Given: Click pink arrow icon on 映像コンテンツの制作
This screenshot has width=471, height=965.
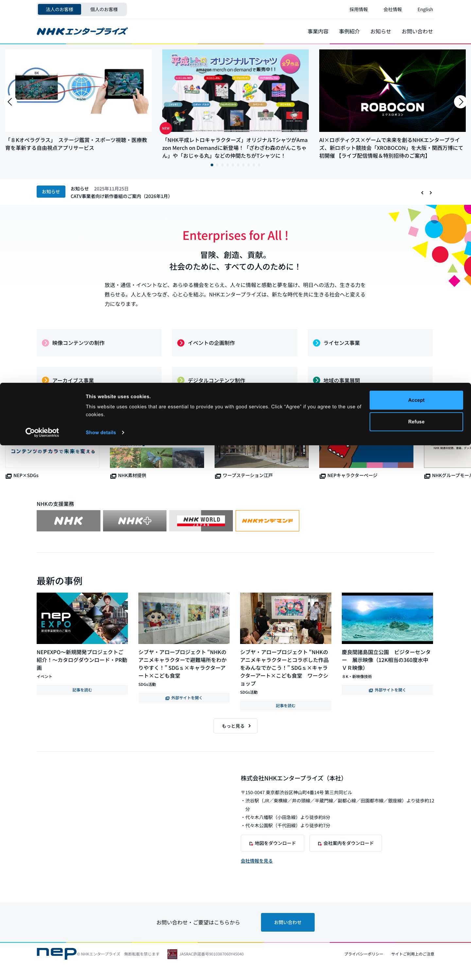Looking at the screenshot, I should pyautogui.click(x=45, y=343).
